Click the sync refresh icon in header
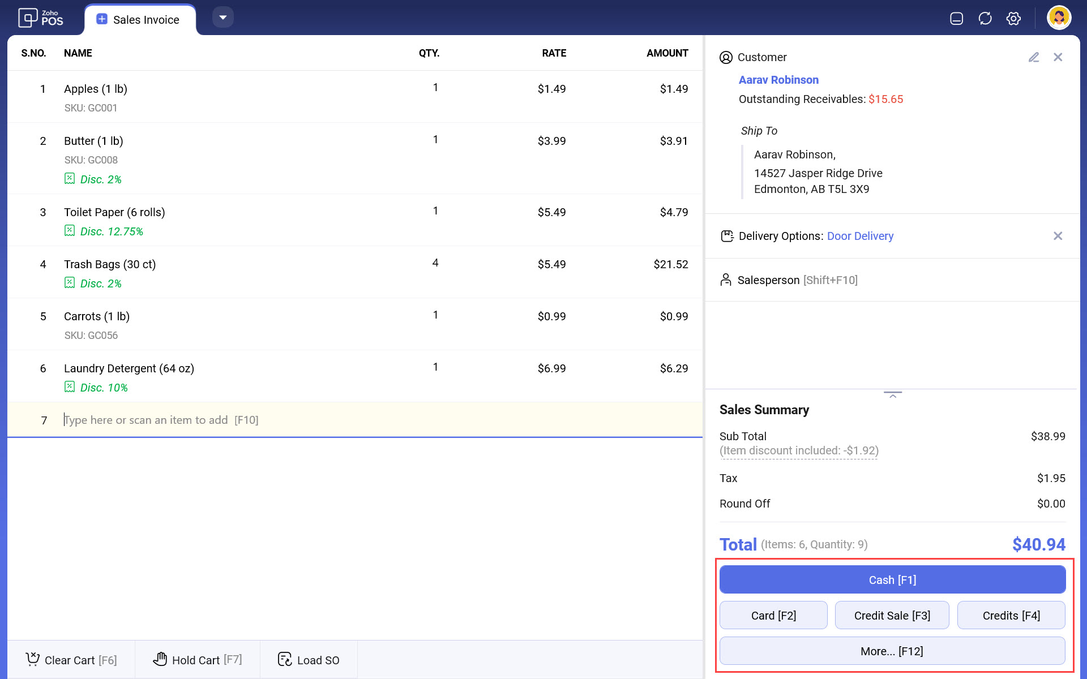Viewport: 1087px width, 679px height. click(x=985, y=19)
